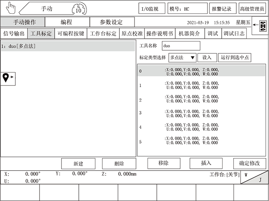Click 确定修改 to confirm changes
Image resolution: width=269 pixels, height=201 pixels.
click(249, 163)
